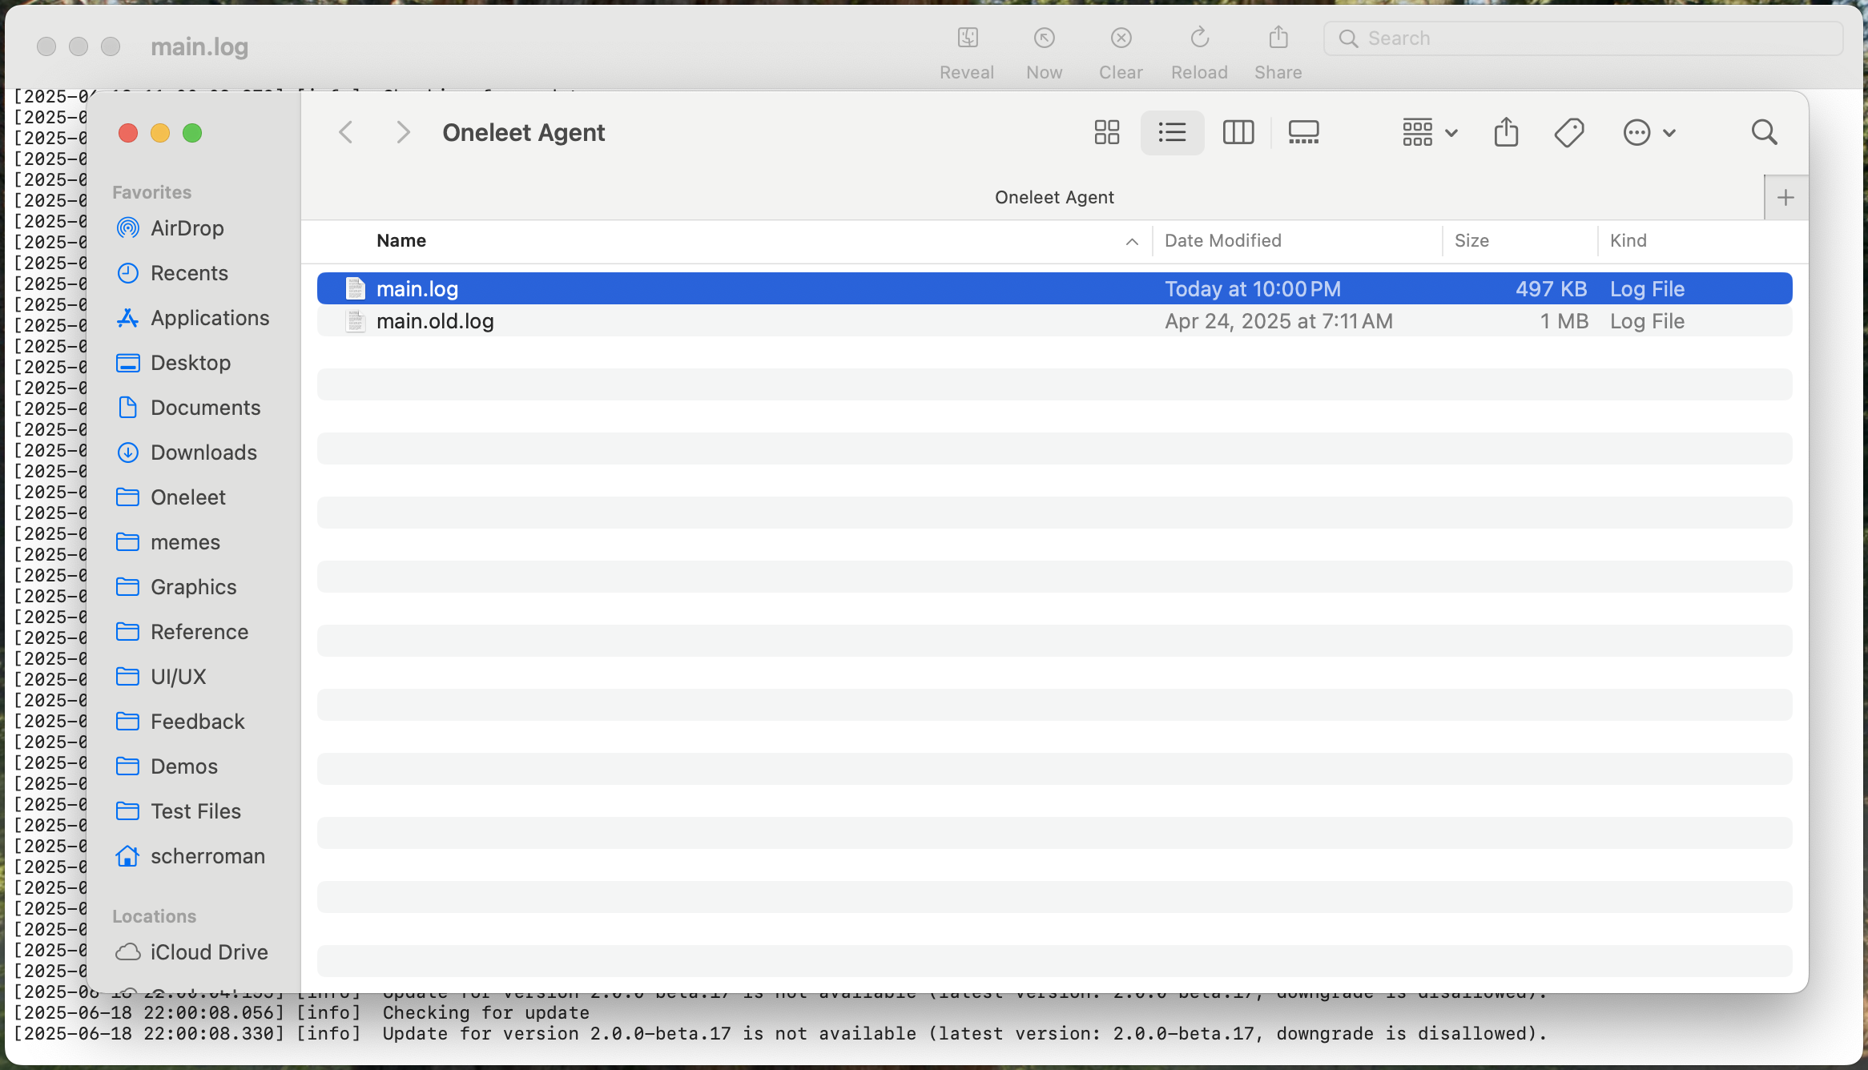The width and height of the screenshot is (1868, 1070).
Task: Open the more options ellipsis menu
Action: pos(1648,132)
